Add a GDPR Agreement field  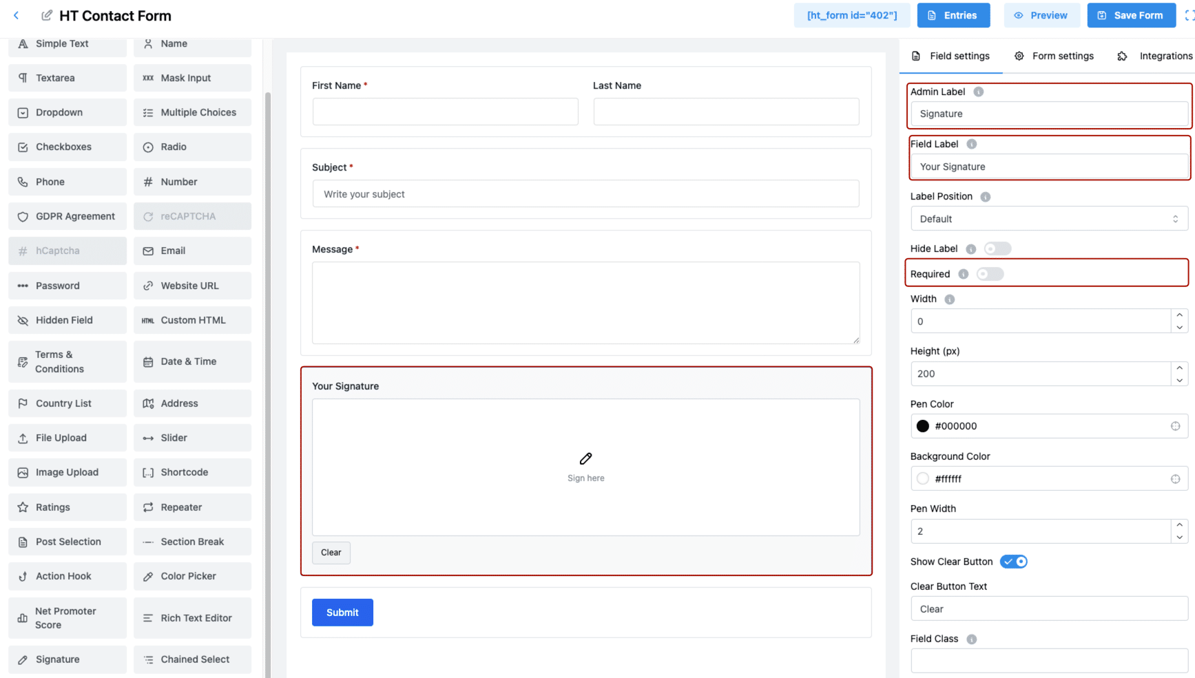tap(76, 215)
